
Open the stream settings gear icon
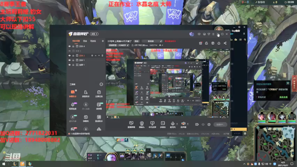pos(209,124)
